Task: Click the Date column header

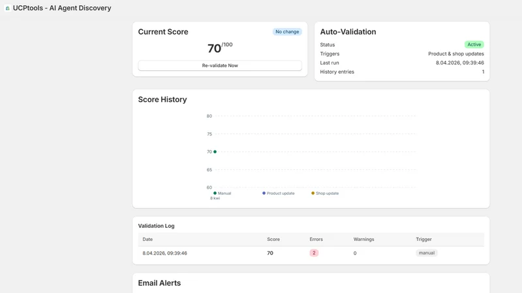Action: (x=147, y=239)
